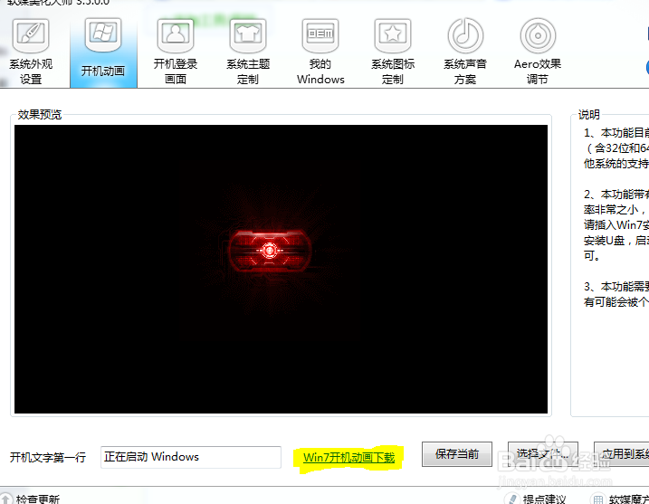Click the 选择文件 button
This screenshot has height=504, width=649.
pos(542,454)
